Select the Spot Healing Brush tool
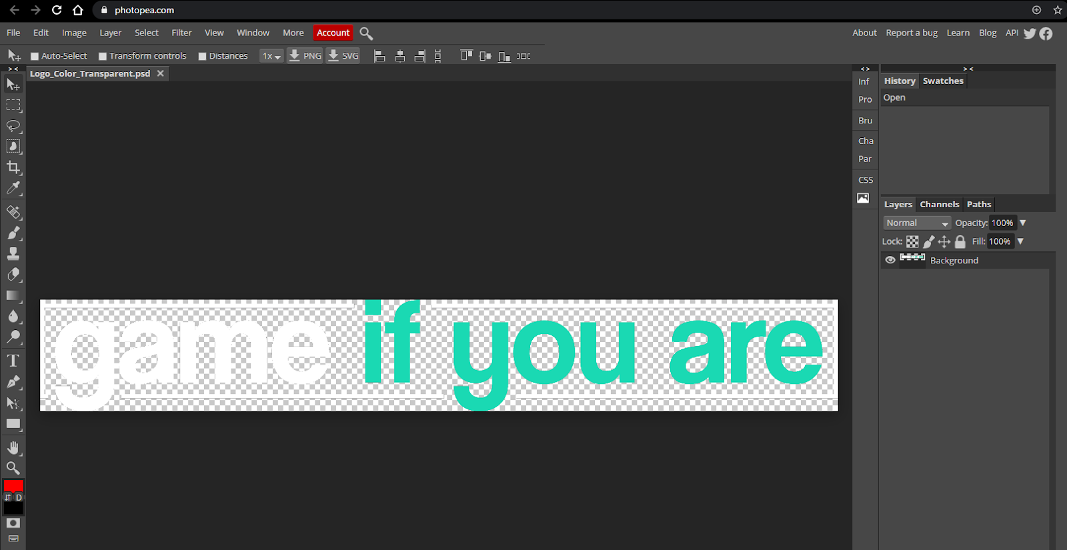This screenshot has width=1067, height=550. (x=13, y=212)
